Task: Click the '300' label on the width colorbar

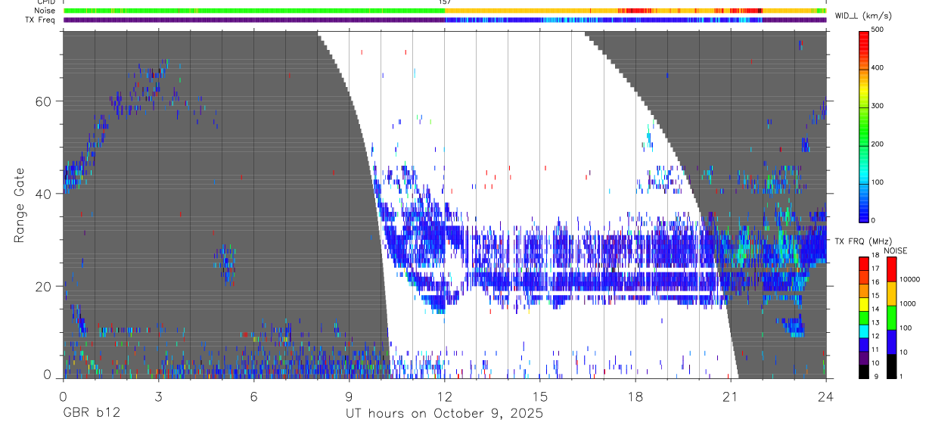Action: (x=878, y=106)
